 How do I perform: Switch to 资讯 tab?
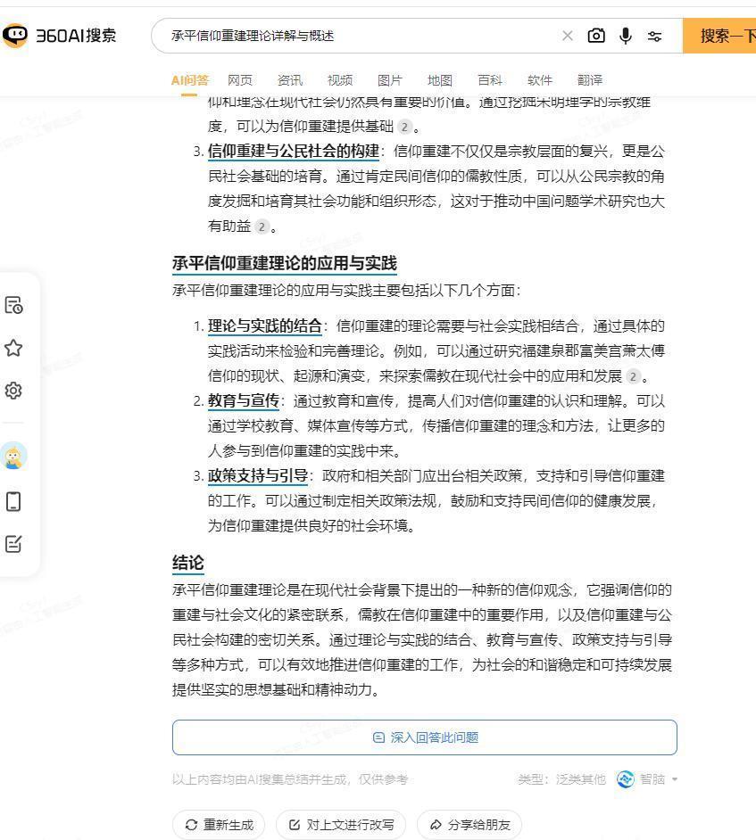(290, 80)
